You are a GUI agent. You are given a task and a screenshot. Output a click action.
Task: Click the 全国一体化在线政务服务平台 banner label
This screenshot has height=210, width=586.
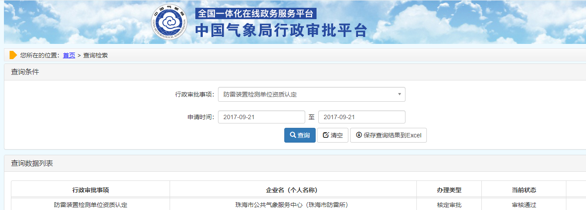(x=256, y=13)
